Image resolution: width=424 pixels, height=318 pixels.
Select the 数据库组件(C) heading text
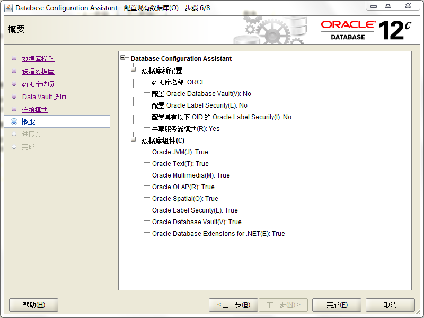pos(163,140)
